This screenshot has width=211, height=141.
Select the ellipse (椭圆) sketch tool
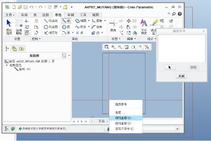81,21
